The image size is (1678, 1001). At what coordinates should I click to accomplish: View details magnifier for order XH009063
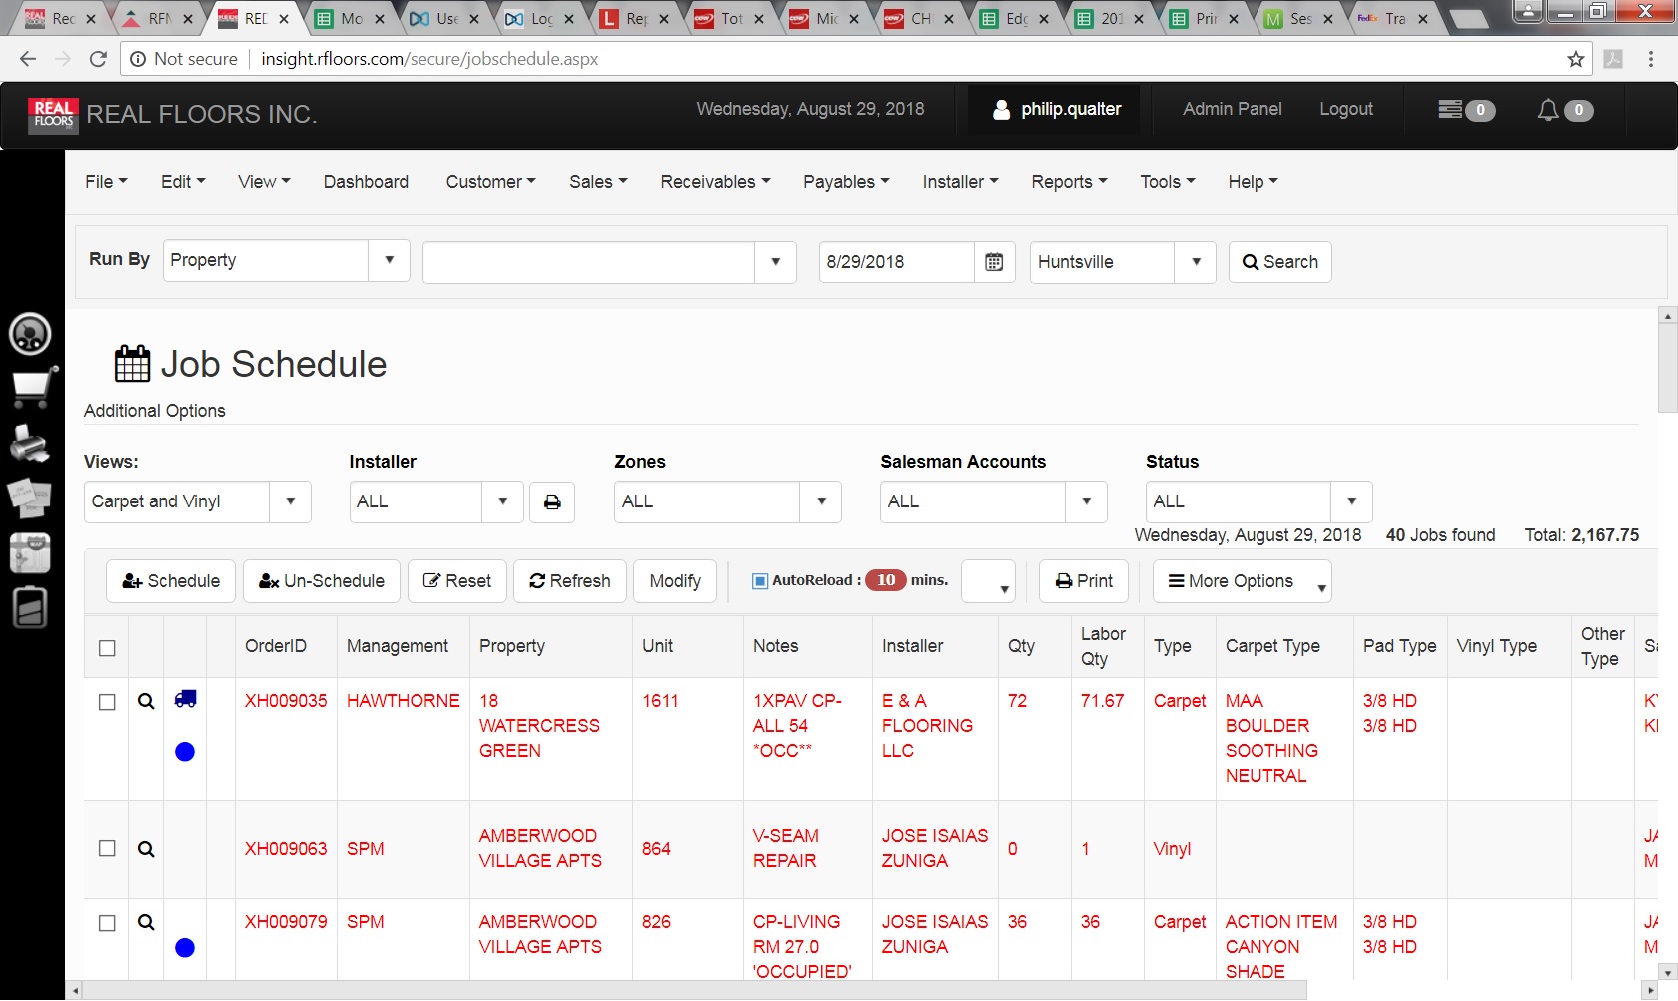coord(146,849)
